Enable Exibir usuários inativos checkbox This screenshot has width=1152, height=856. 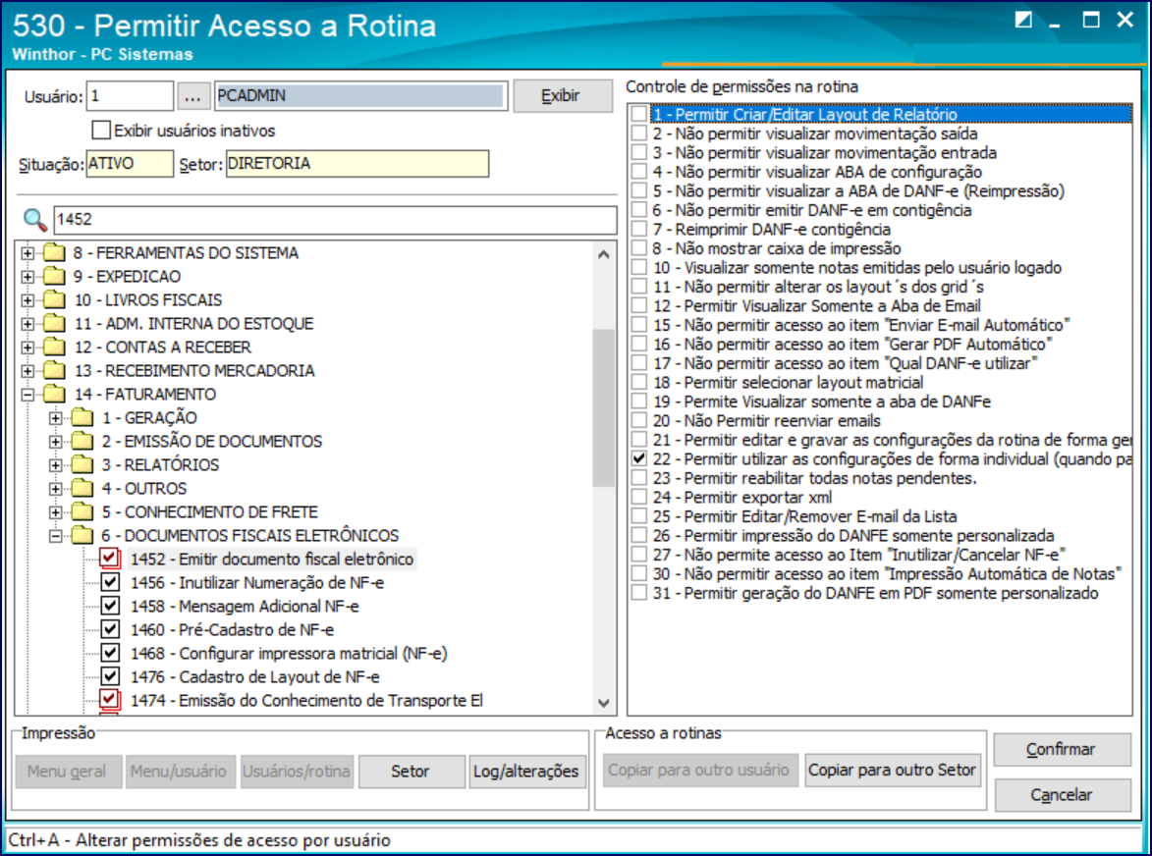(101, 130)
